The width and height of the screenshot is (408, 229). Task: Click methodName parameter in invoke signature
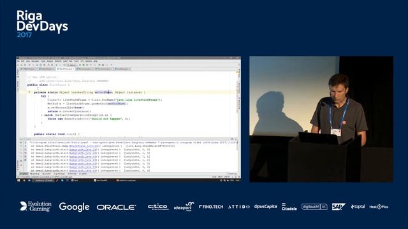[103, 92]
